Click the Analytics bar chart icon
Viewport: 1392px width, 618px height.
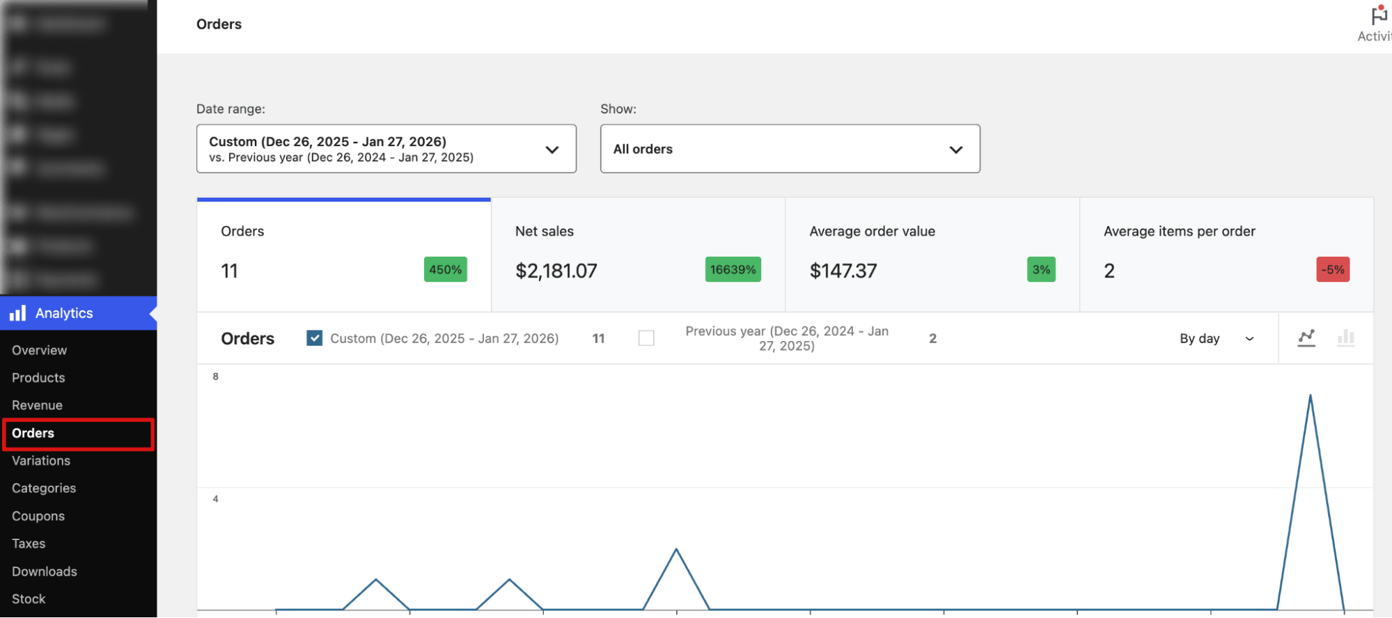coord(17,313)
